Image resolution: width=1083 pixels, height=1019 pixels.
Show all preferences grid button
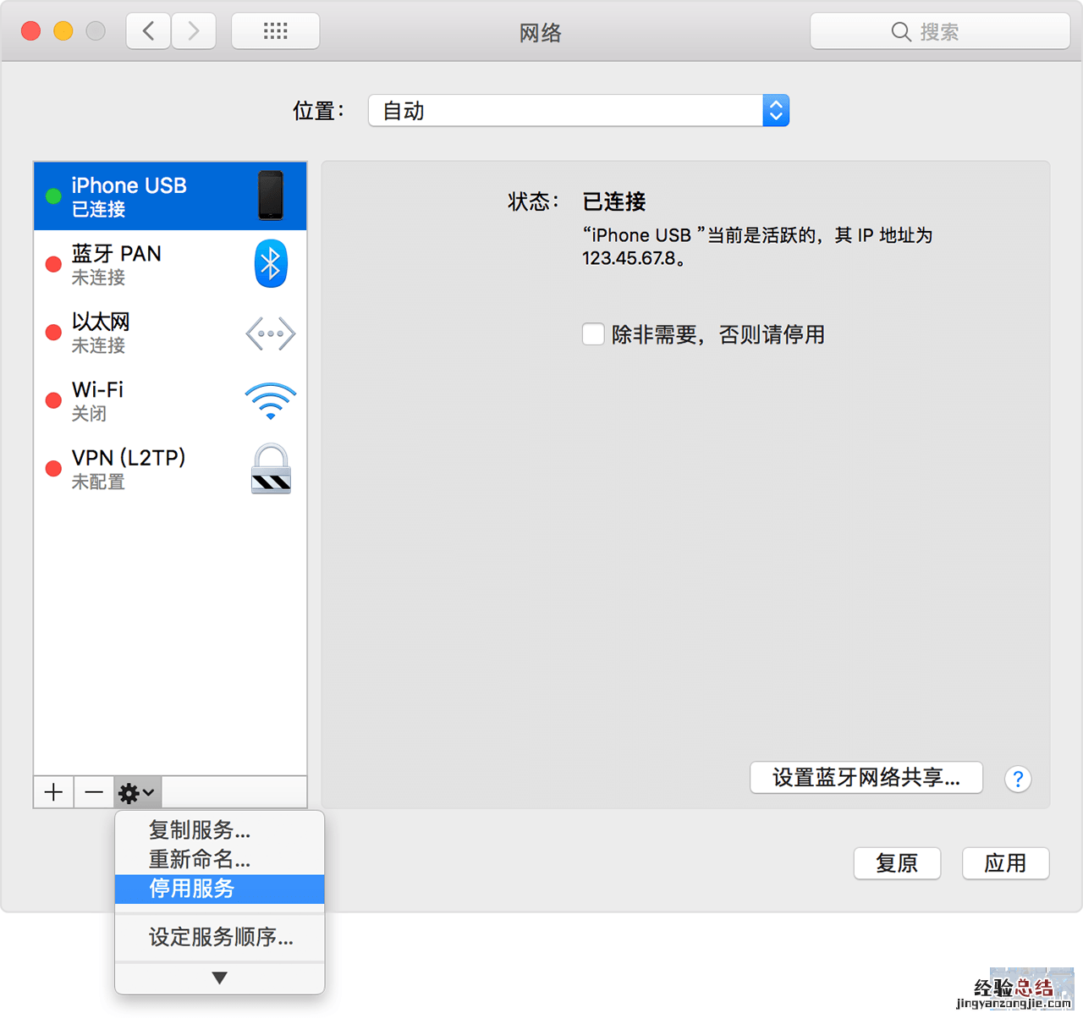point(275,31)
